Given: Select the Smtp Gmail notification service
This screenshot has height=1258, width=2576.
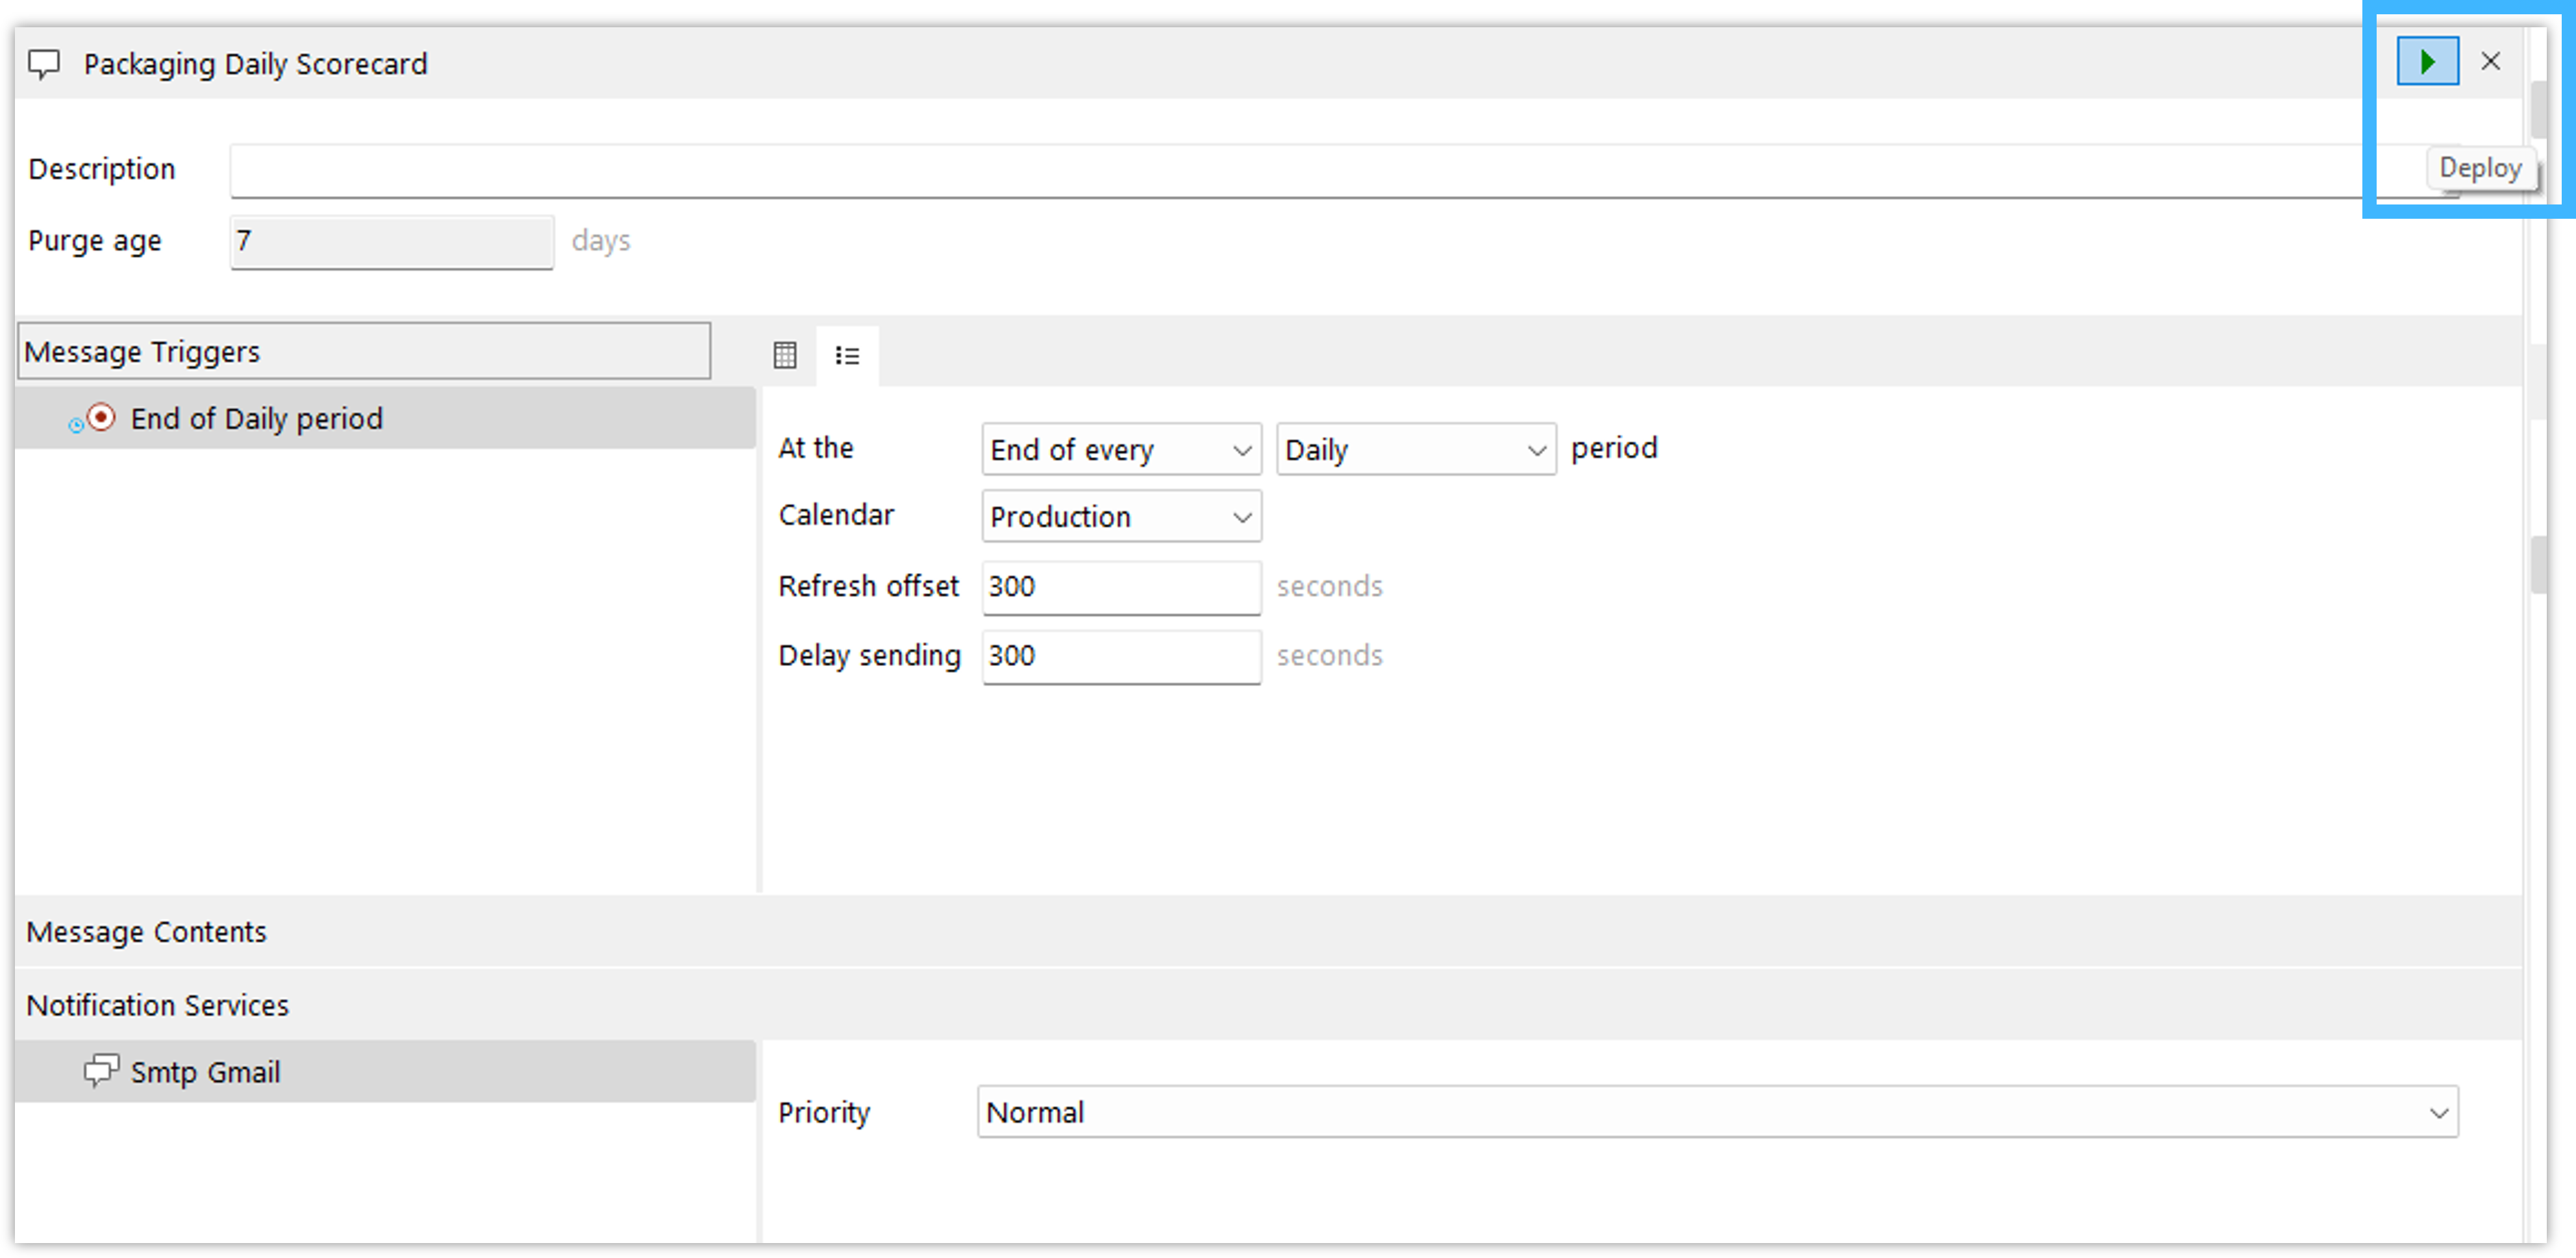Looking at the screenshot, I should coord(385,1071).
